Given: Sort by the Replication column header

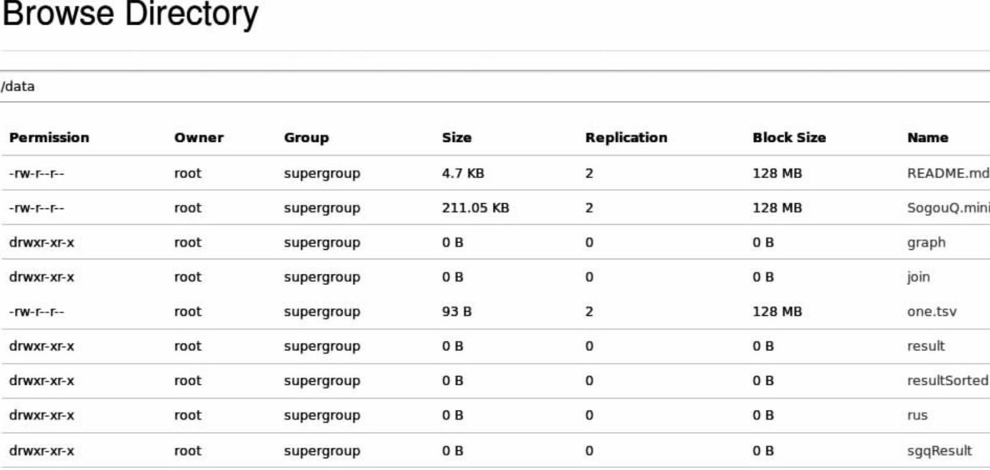Looking at the screenshot, I should (626, 138).
